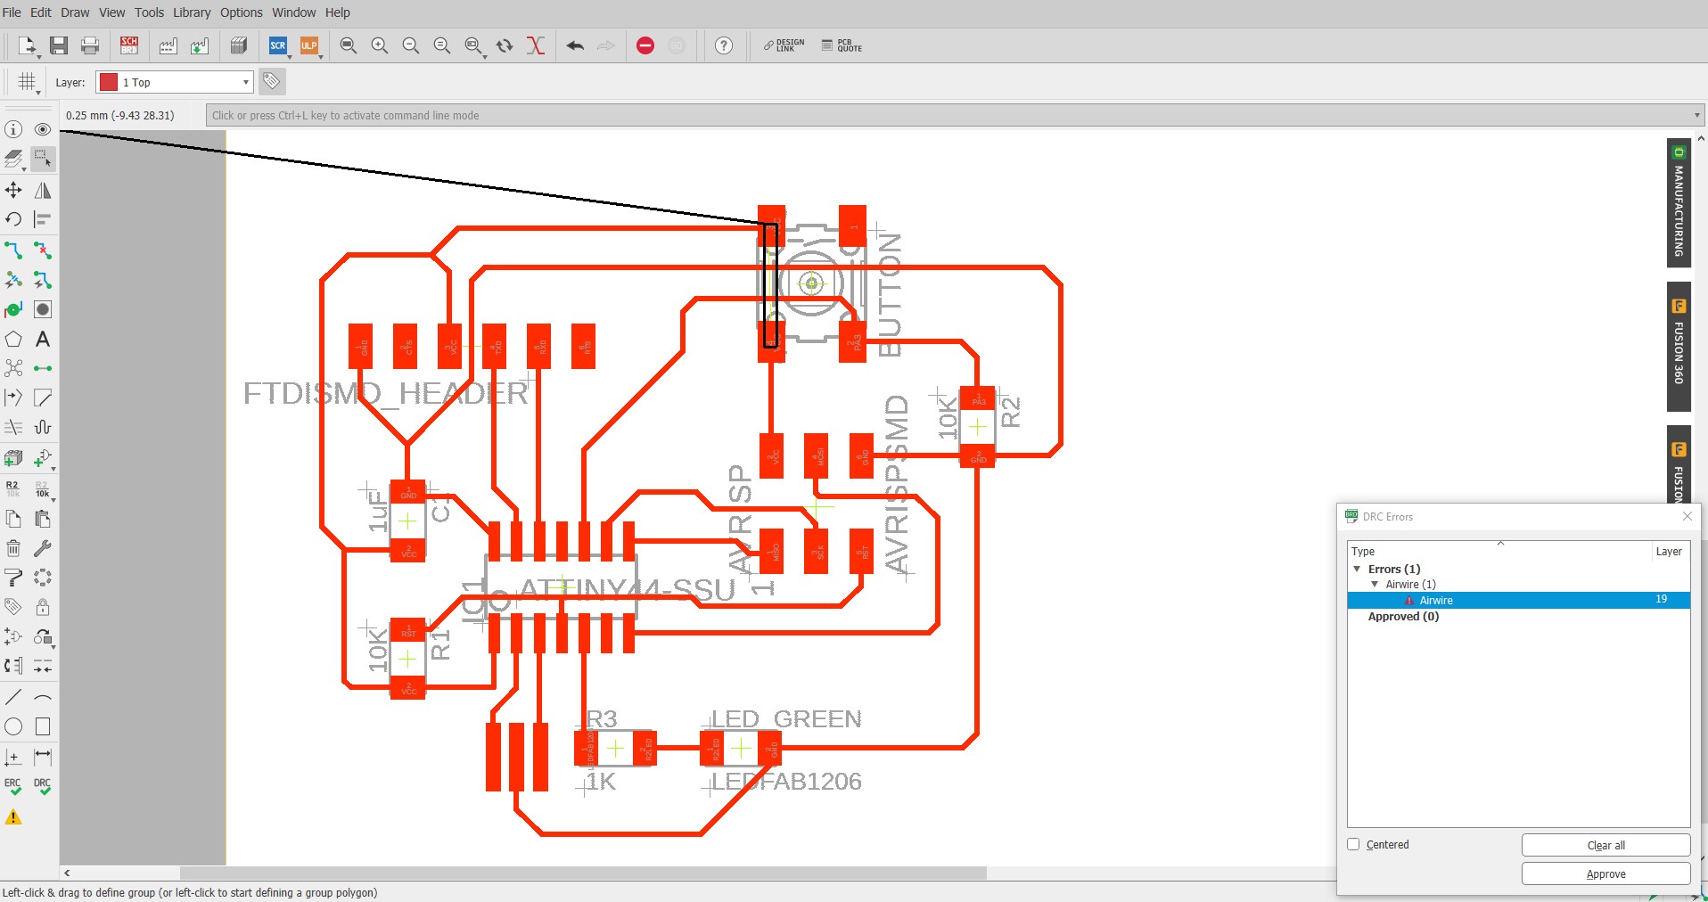Select the Text tool
Screen dimensions: 1708x902
pos(43,339)
